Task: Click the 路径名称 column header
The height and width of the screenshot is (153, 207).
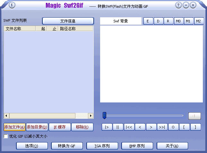Action: click(75, 29)
